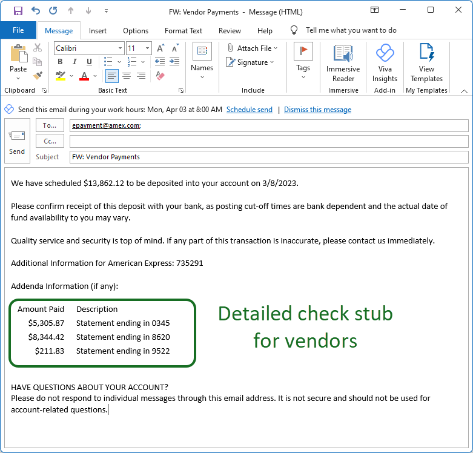Click the Cc... button
Viewport: 473px width, 453px height.
click(x=50, y=141)
